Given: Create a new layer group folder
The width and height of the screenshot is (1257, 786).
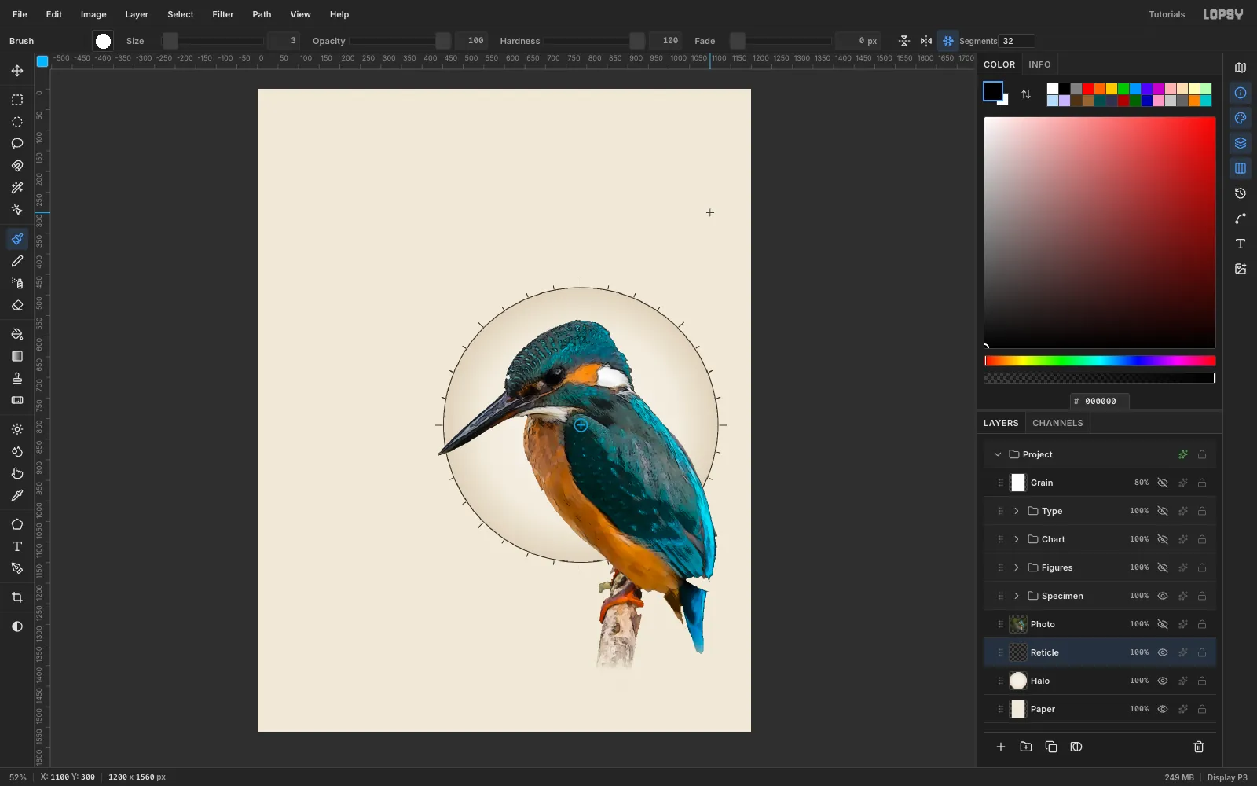Looking at the screenshot, I should pyautogui.click(x=1026, y=747).
